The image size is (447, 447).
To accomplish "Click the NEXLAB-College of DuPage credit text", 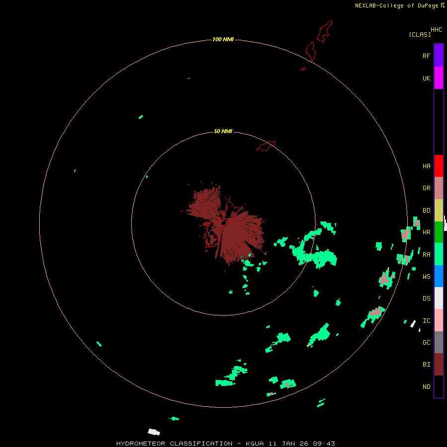I will click(396, 5).
